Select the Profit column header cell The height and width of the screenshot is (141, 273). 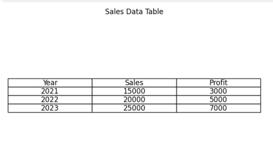tap(219, 83)
